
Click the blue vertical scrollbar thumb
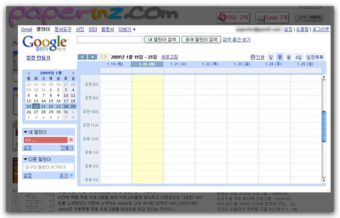tap(324, 126)
